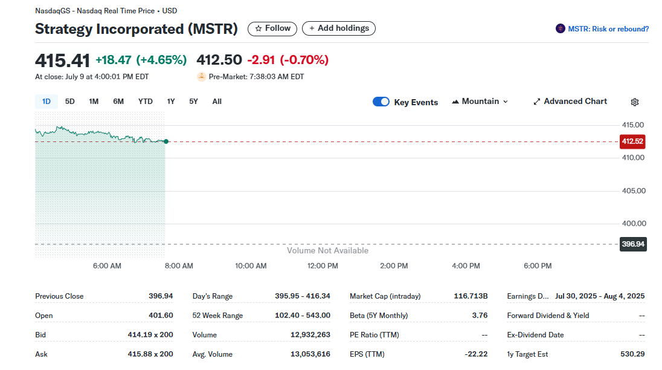Click the mountain chart type icon
The height and width of the screenshot is (370, 662).
pos(455,102)
